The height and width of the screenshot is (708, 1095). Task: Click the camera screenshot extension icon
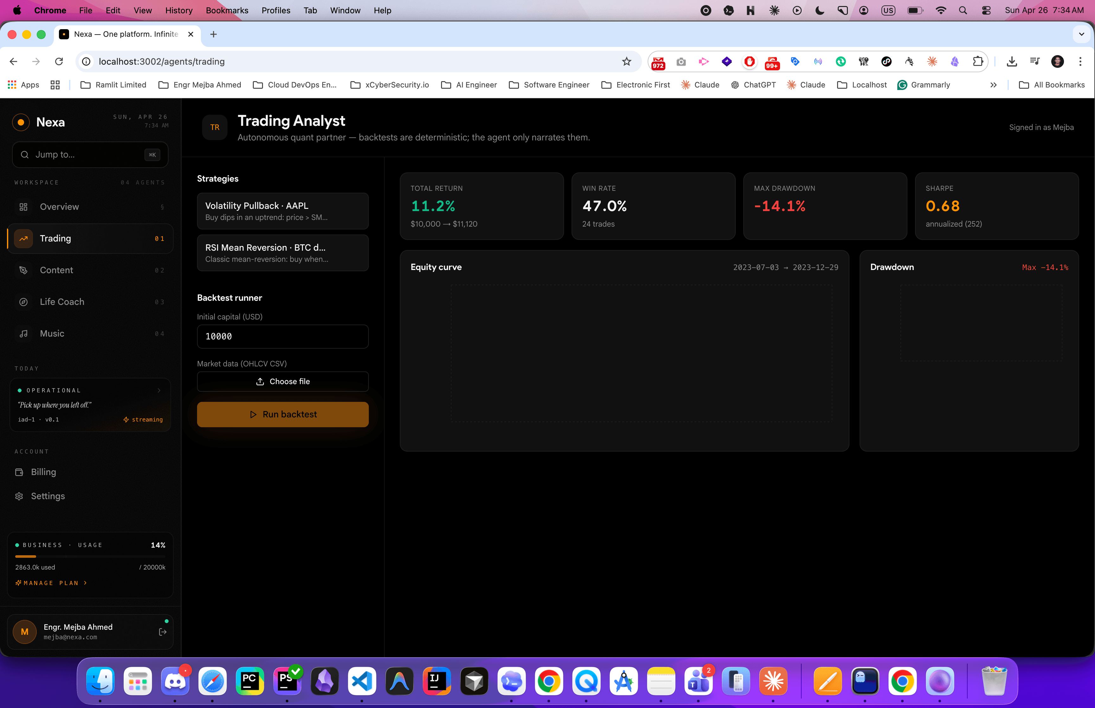tap(681, 61)
